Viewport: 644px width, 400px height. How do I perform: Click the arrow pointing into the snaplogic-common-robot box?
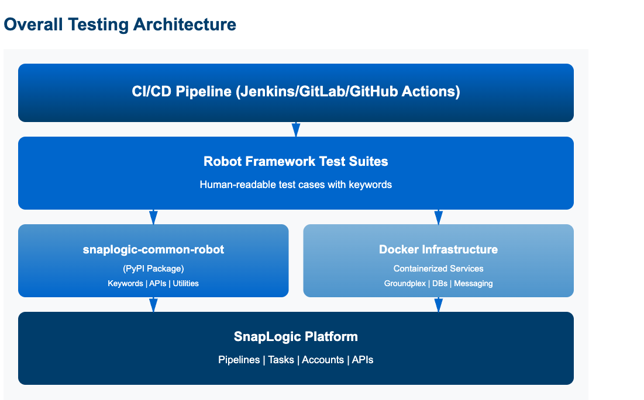point(153,217)
